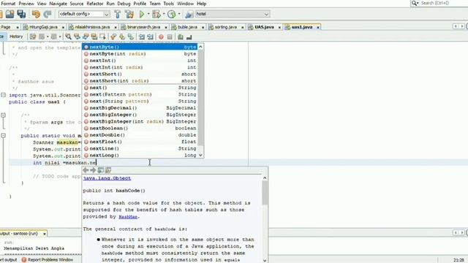This screenshot has height=263, width=468.
Task: Click the Shift Line Left icon
Action: coord(141,37)
